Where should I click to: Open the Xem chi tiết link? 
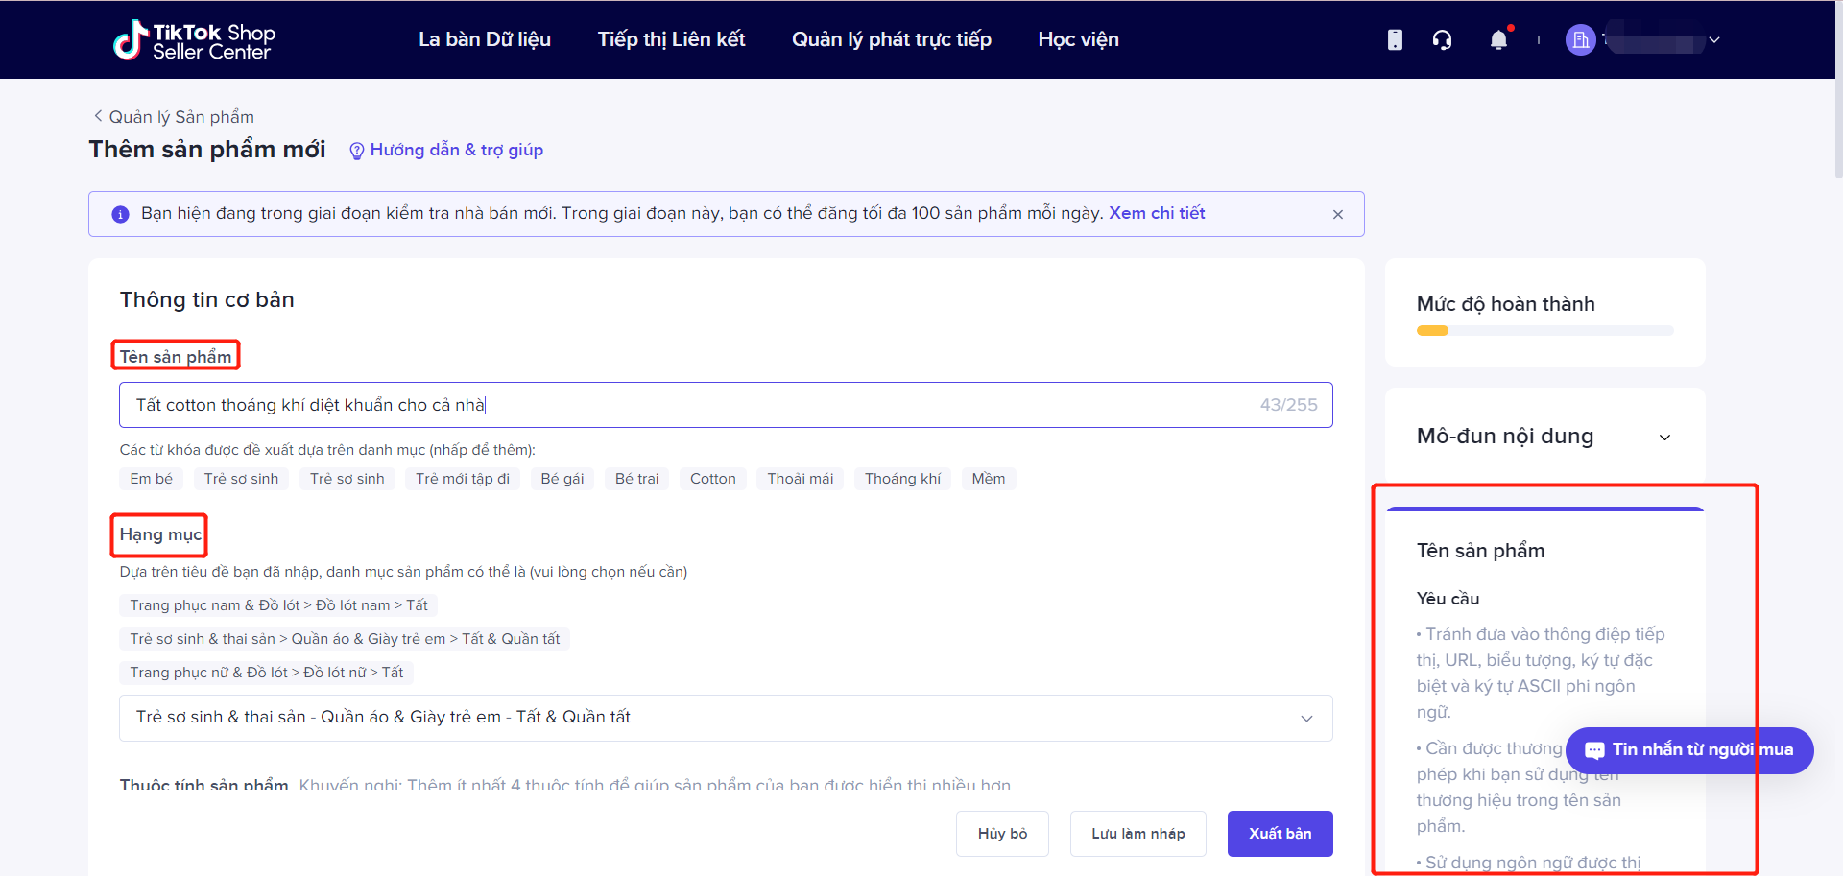pyautogui.click(x=1157, y=213)
